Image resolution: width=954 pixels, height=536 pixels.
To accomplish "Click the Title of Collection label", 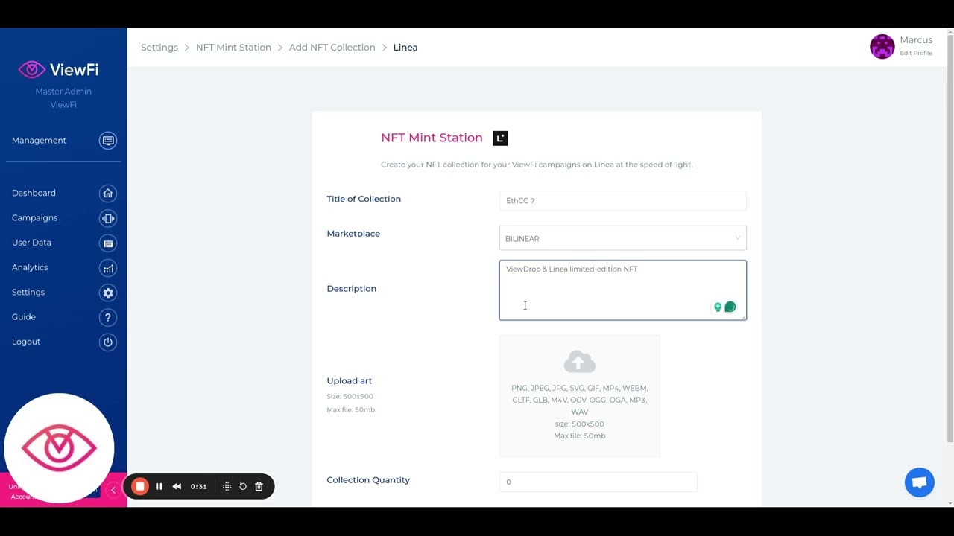I will coord(364,199).
